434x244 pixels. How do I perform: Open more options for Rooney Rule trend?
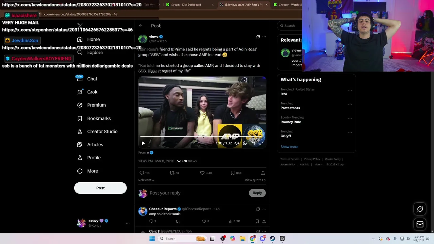[350, 118]
